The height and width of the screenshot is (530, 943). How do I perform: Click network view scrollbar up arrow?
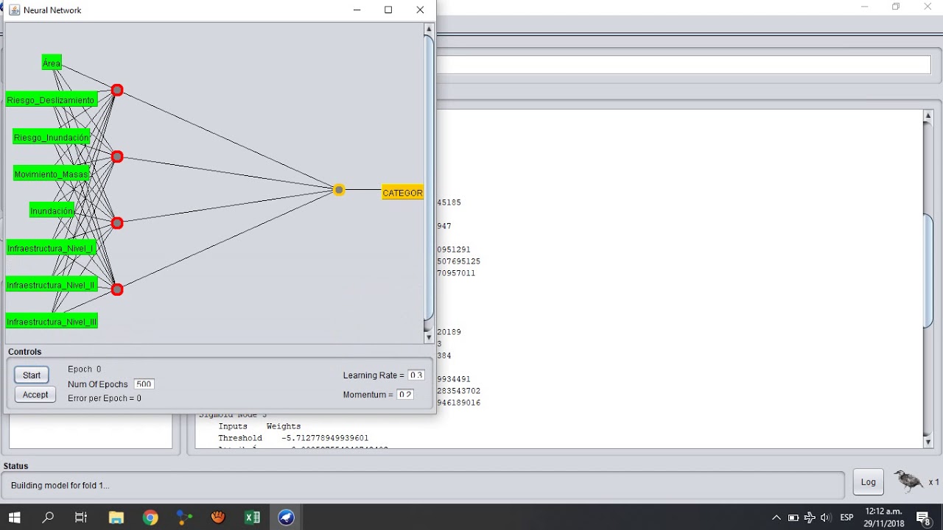(x=429, y=29)
